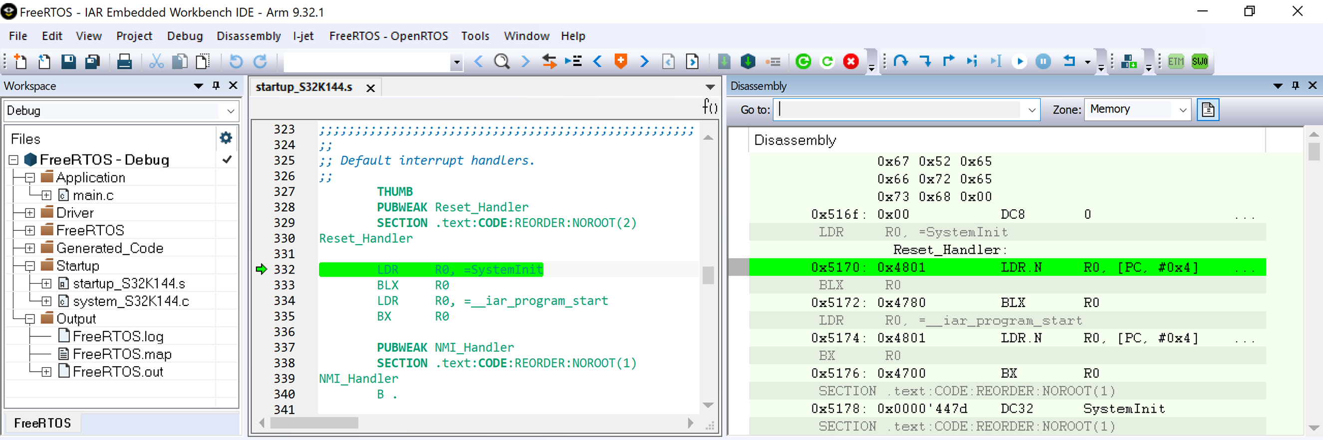
Task: Close the startup_S32K144.s tab
Action: pos(370,88)
